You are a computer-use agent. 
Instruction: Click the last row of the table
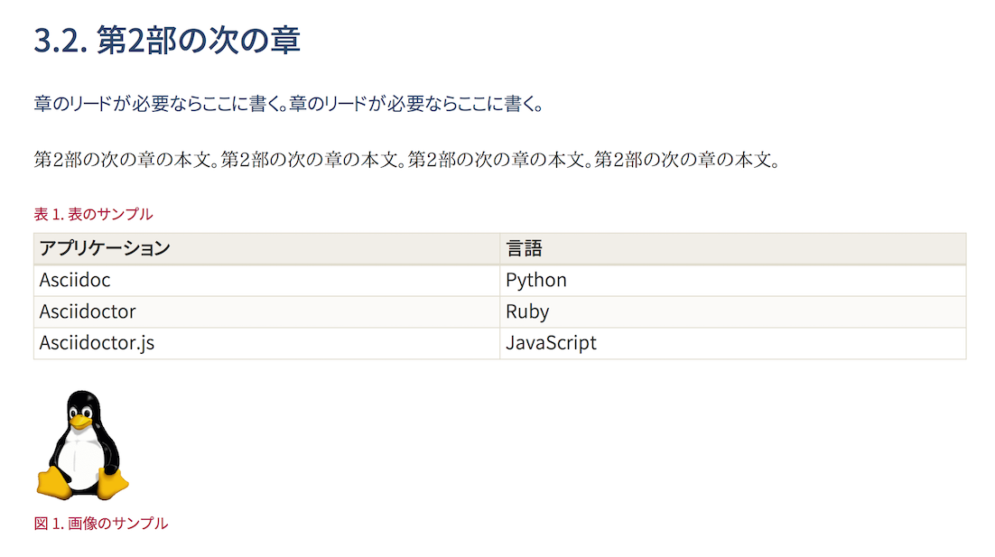pos(271,343)
